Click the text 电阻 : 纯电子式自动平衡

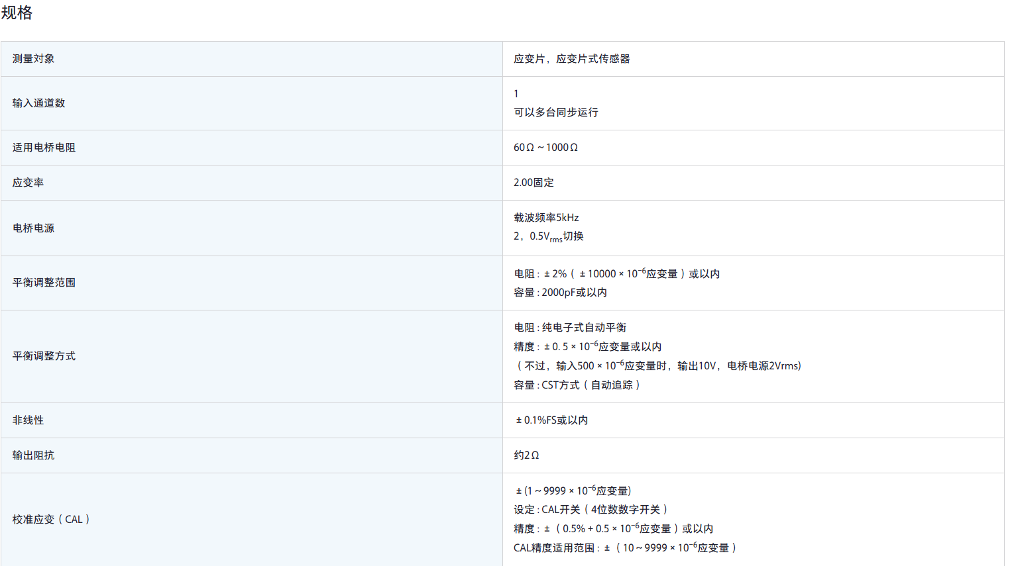point(570,328)
